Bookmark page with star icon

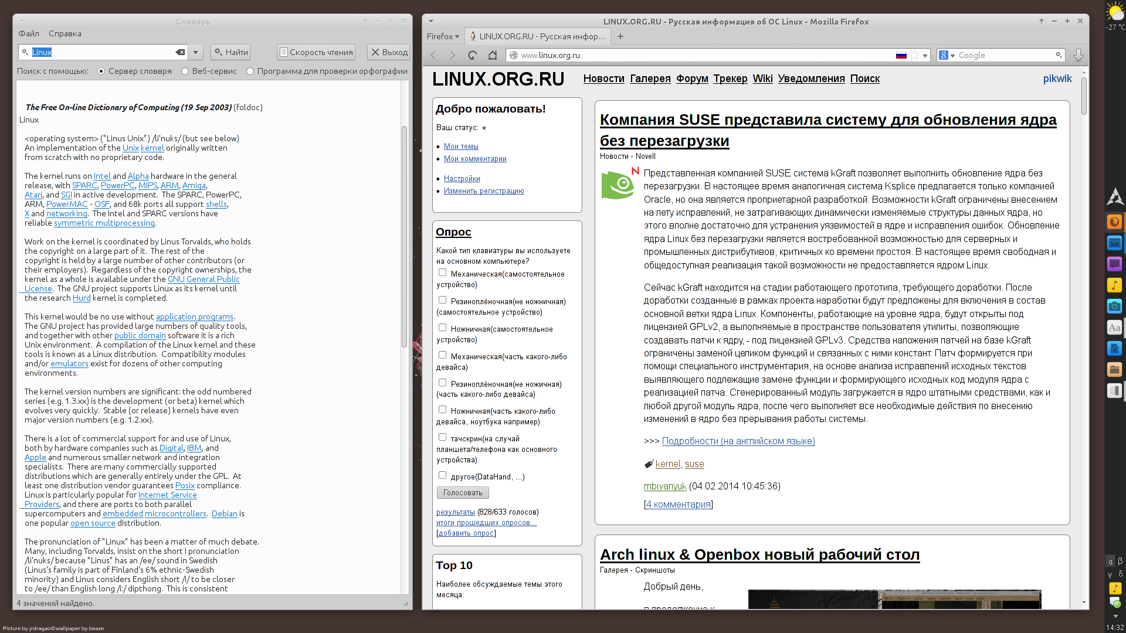[914, 55]
